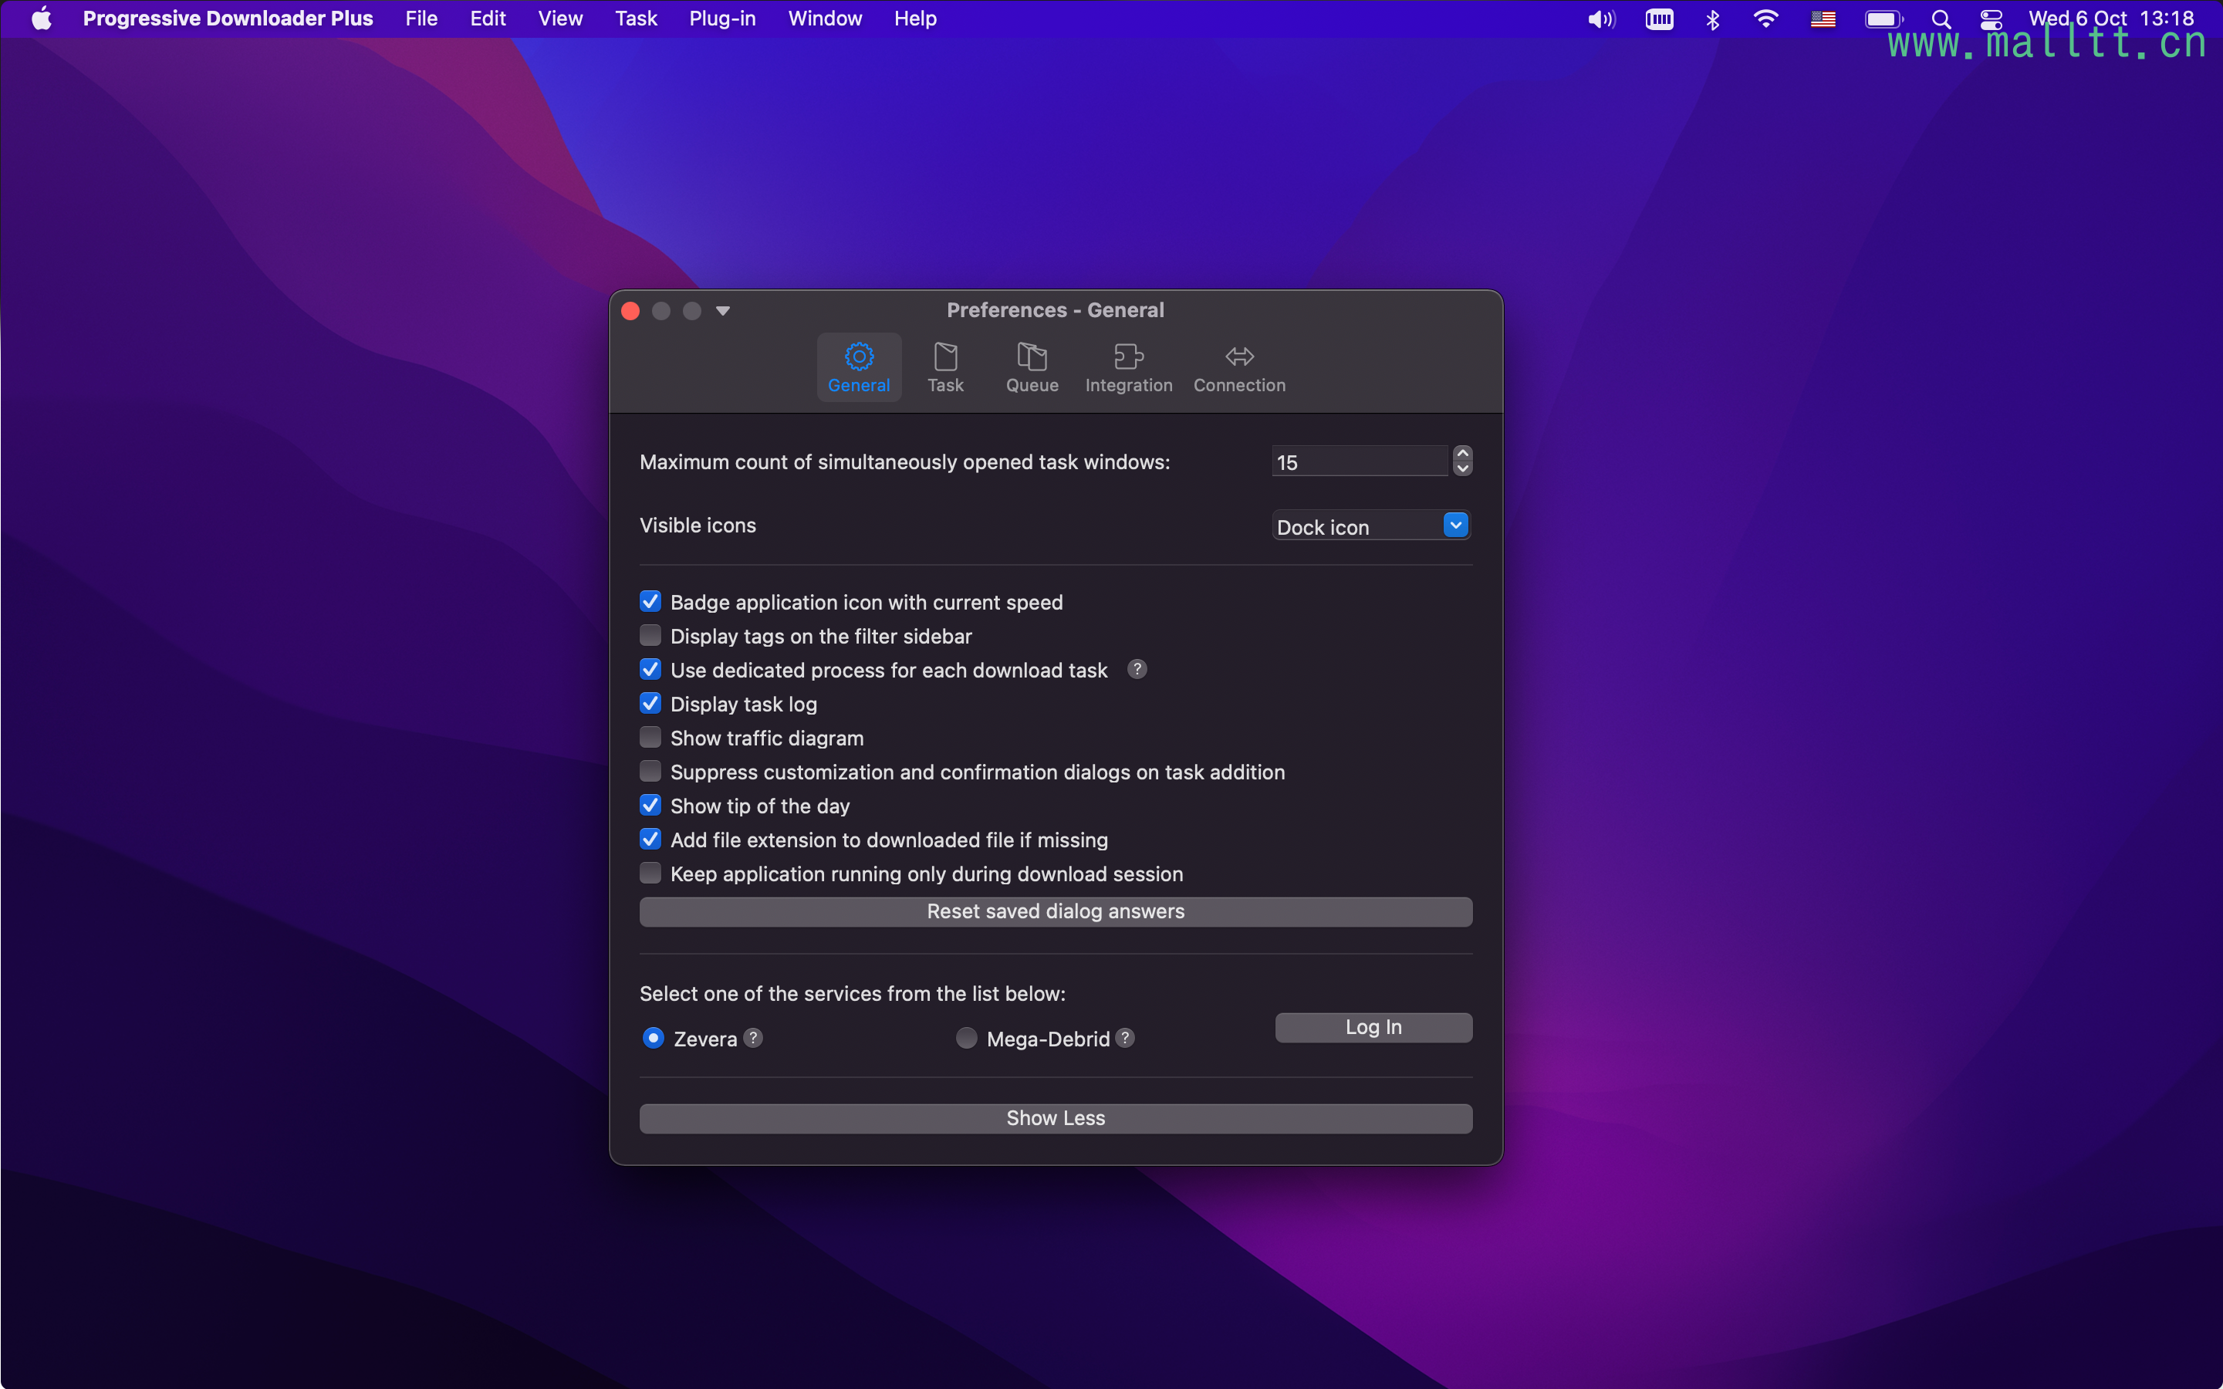2223x1389 pixels.
Task: Click the help icon next to Mega-Debrid
Action: coord(1125,1038)
